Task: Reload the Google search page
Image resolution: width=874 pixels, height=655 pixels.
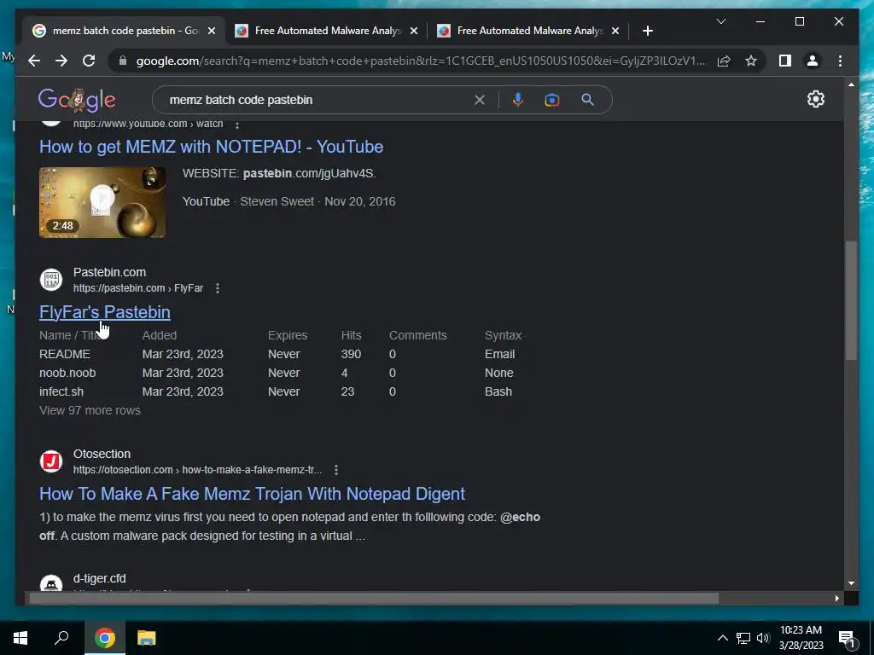Action: click(x=89, y=61)
